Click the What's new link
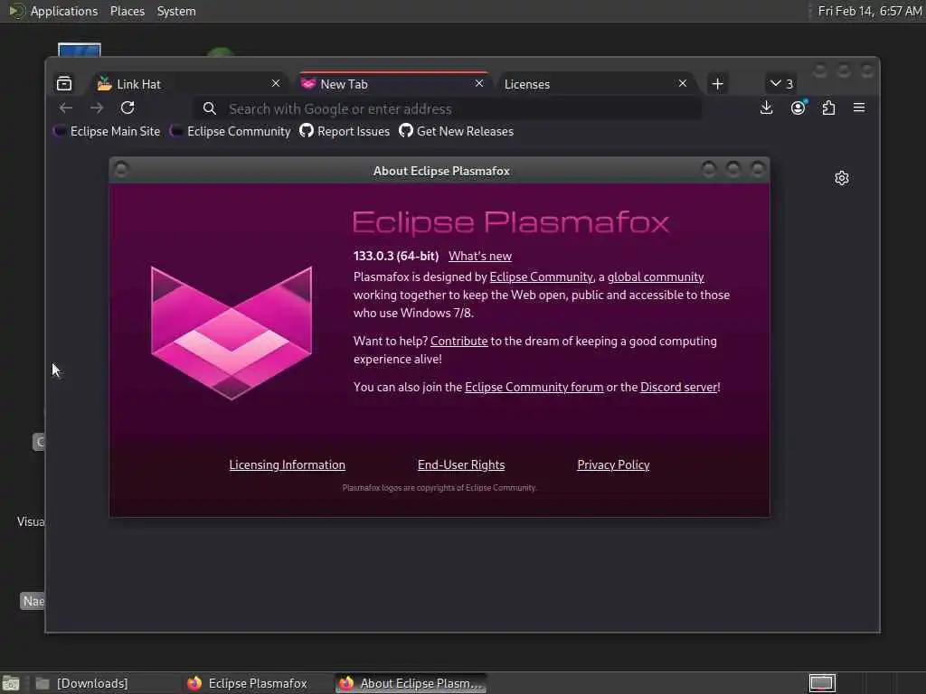The height and width of the screenshot is (694, 926). pos(480,256)
